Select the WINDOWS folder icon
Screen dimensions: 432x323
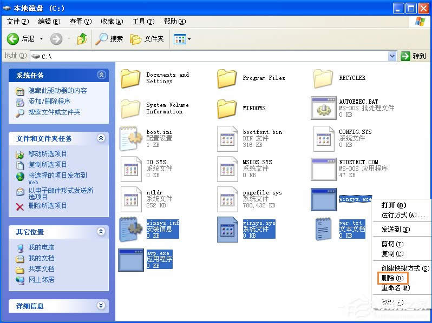227,108
